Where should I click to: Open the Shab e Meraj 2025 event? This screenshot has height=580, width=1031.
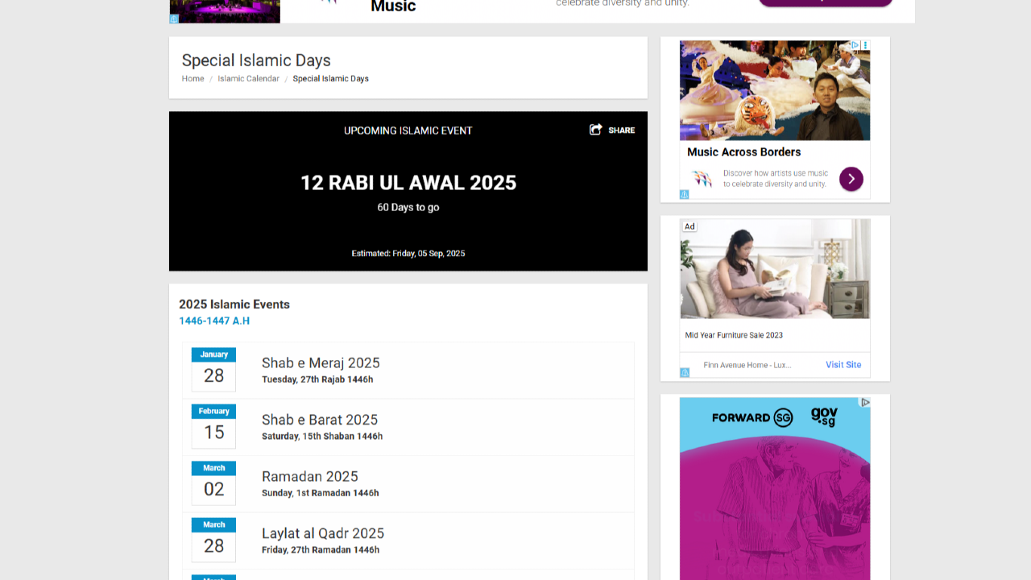tap(321, 362)
